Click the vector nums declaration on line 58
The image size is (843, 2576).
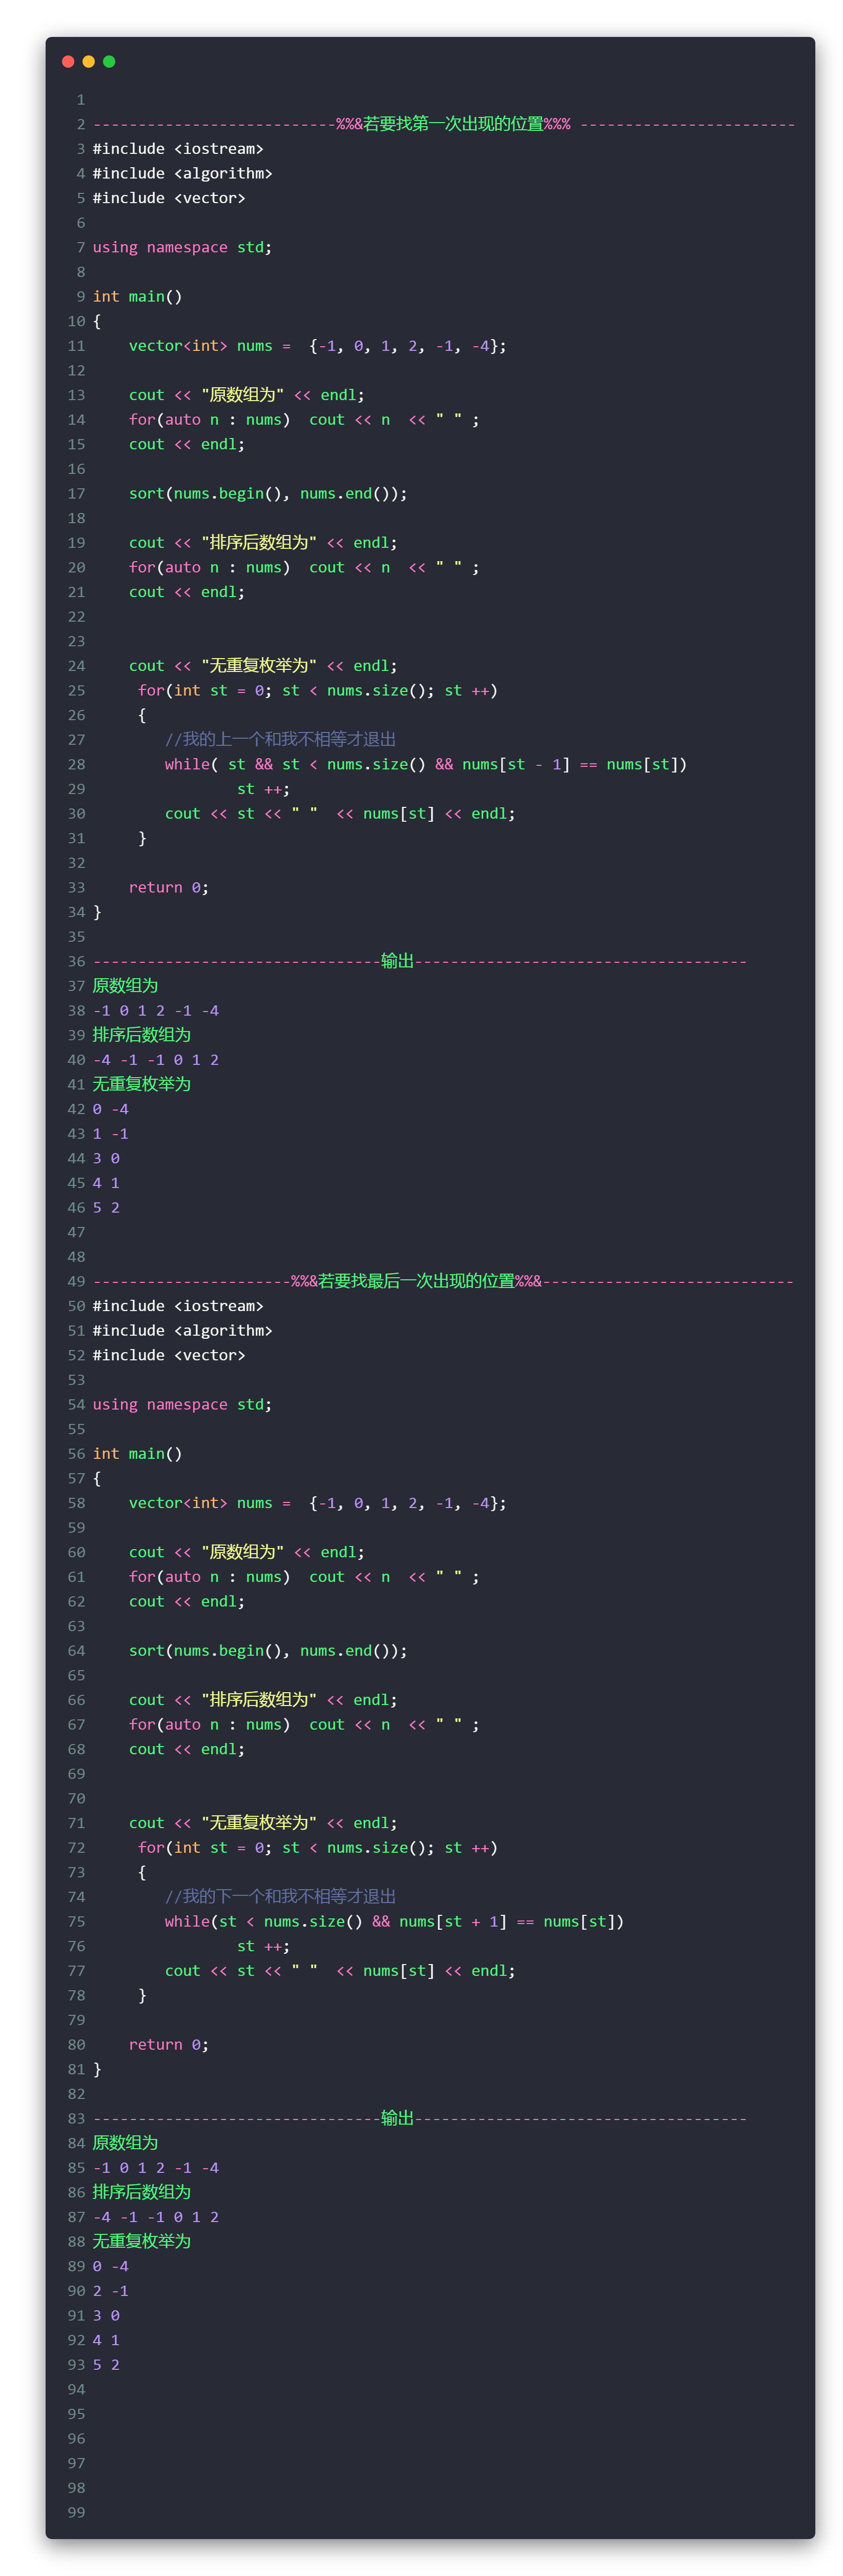(318, 1503)
